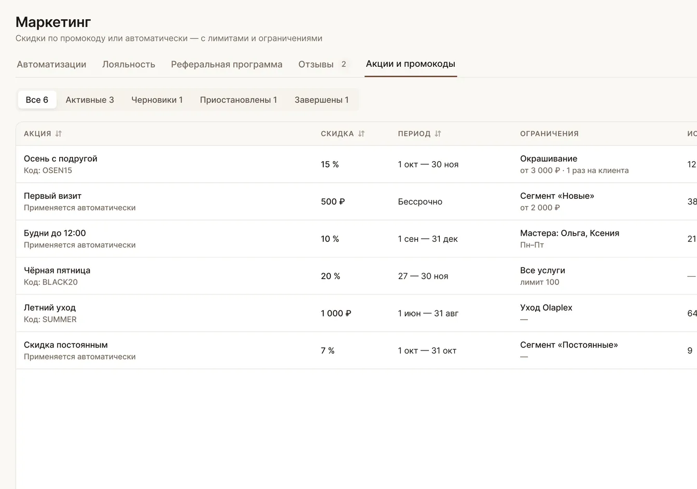
Task: Click the code BLACK20 text
Action: (51, 282)
